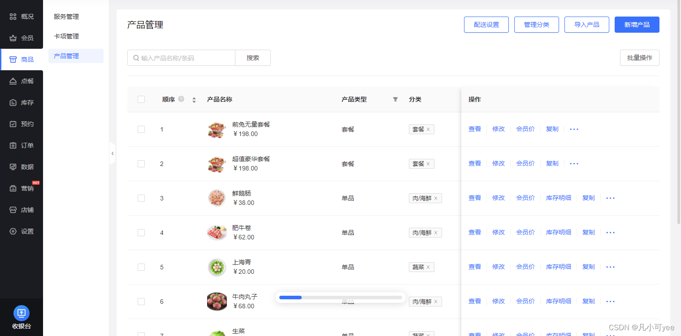Show more actions for 牛肉丸子 row

610,302
